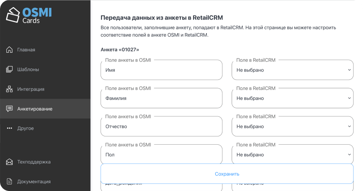
Task: Open RetailCRM dropdown for Отчество field
Action: coord(292,127)
